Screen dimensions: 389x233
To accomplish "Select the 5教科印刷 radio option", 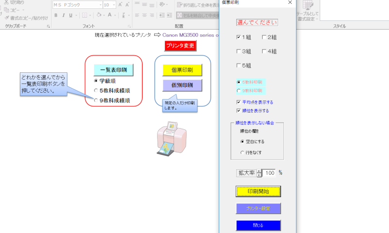I will [x=239, y=82].
